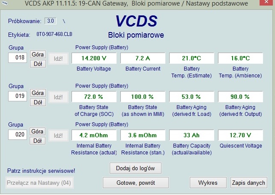This screenshot has width=275, height=195.
Task: Select the 33 Ah battery capacity value
Action: [191, 135]
